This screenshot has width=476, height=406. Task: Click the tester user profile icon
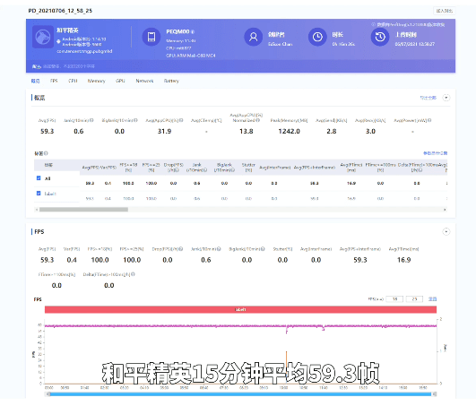pos(253,37)
